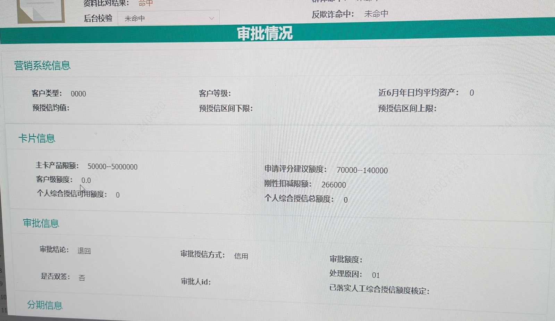Click the 预授信区间上限 label
Viewport: 555px width, 321px height.
(x=407, y=108)
